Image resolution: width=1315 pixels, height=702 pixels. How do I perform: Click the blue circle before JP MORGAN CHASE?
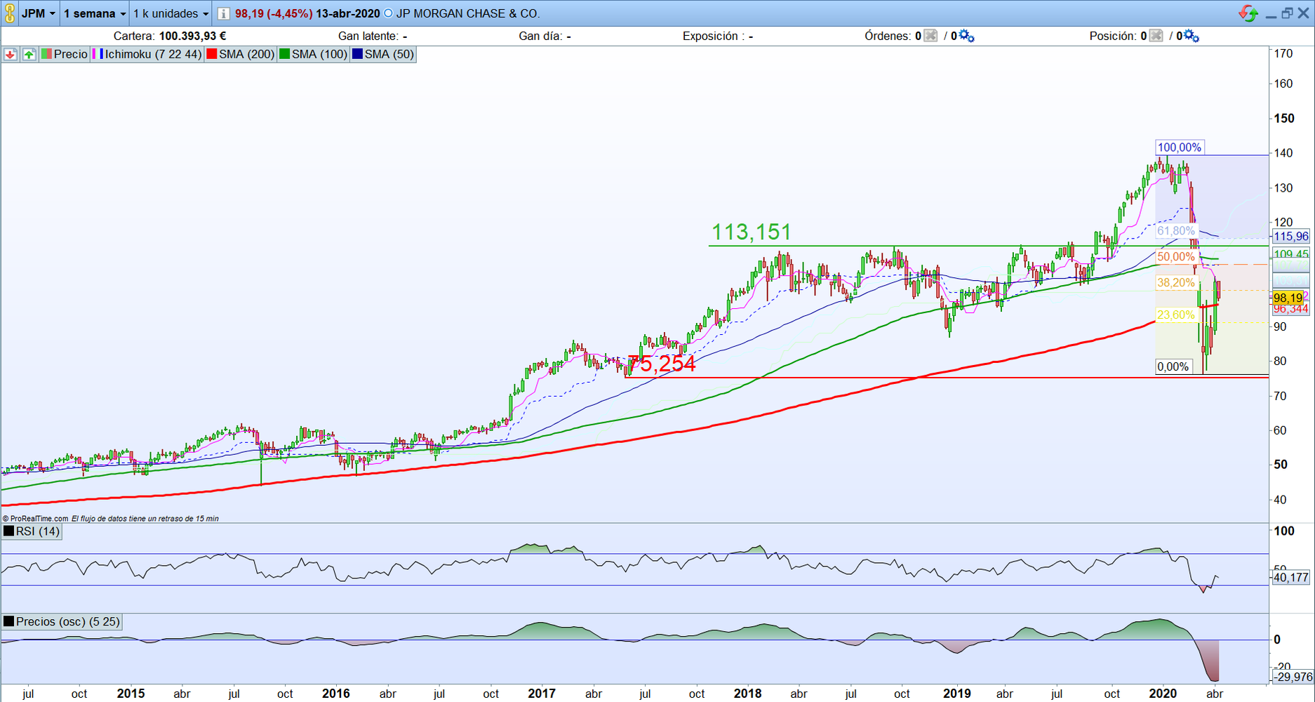[388, 13]
